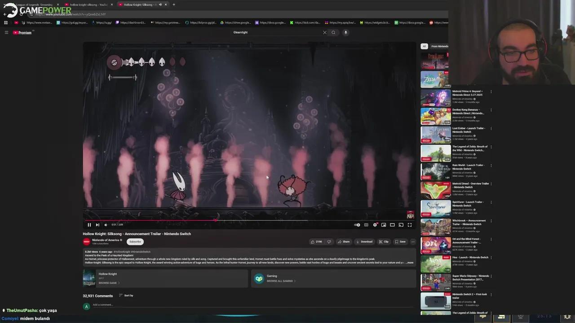The image size is (575, 323).
Task: Open options for Breath of the Wild suggestion
Action: point(491,147)
